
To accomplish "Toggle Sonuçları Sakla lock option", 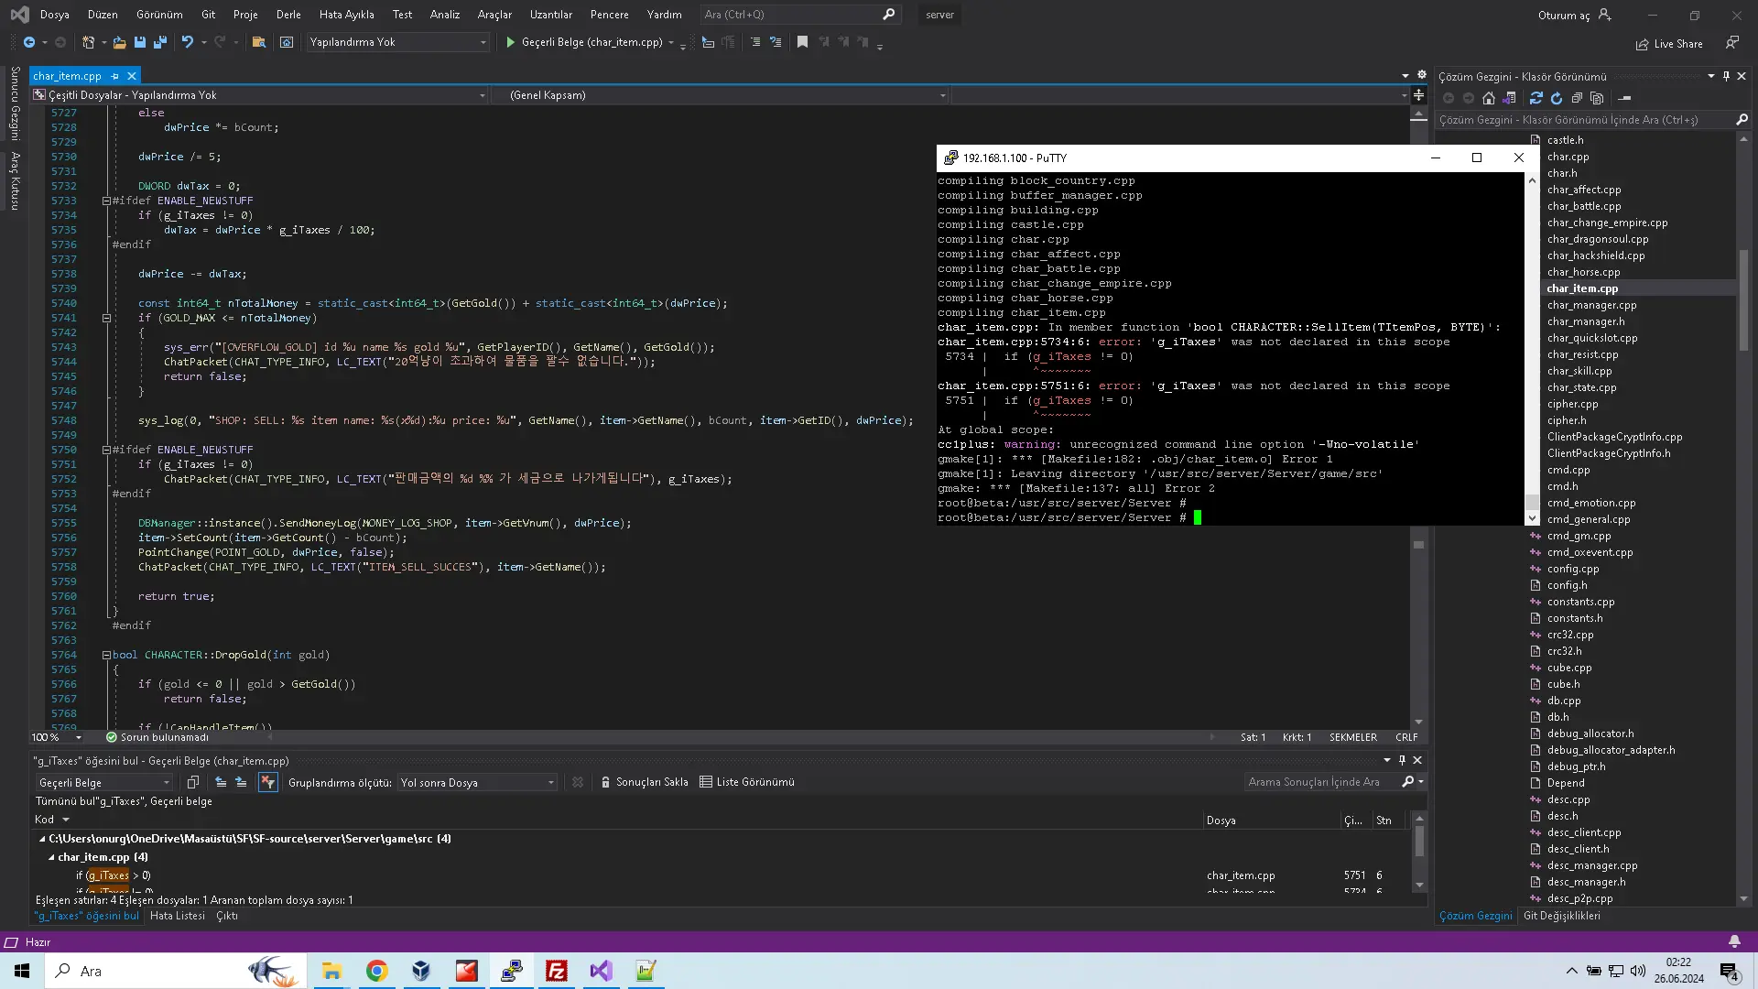I will tap(645, 782).
